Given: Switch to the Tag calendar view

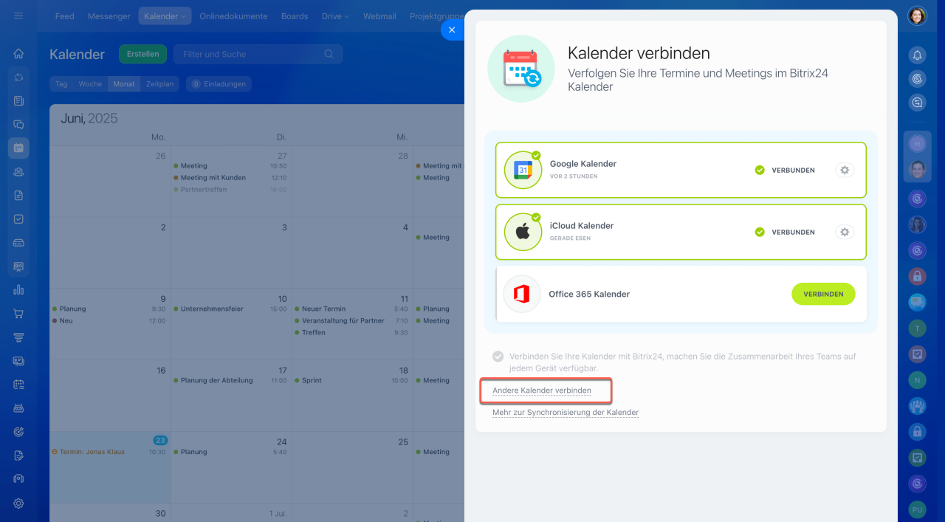Looking at the screenshot, I should [x=61, y=84].
